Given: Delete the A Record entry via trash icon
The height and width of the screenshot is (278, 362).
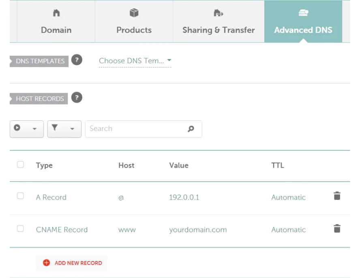Looking at the screenshot, I should point(337,196).
